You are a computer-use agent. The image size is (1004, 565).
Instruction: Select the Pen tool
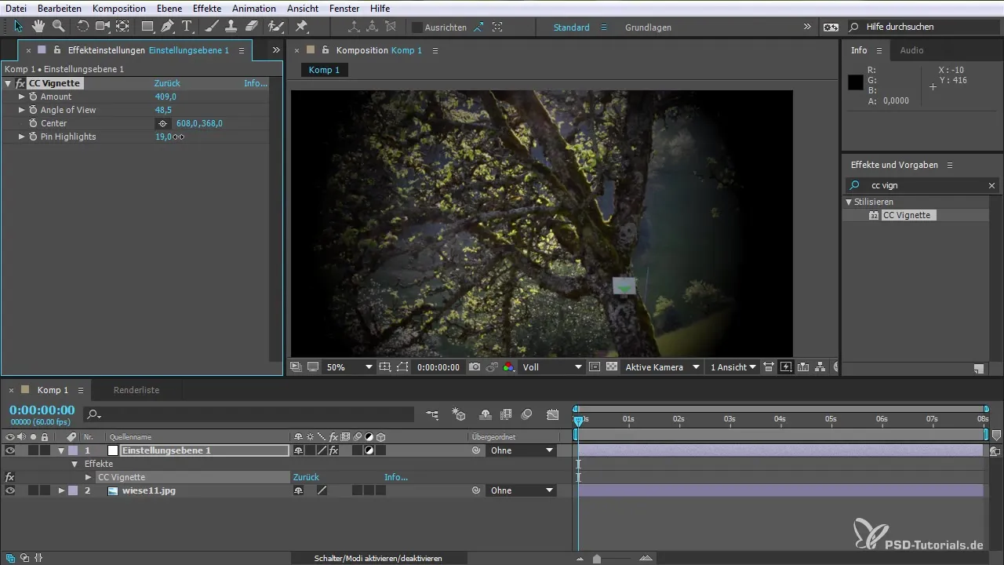tap(167, 27)
